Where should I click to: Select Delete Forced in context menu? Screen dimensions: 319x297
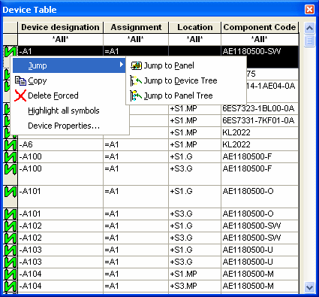[x=53, y=95]
